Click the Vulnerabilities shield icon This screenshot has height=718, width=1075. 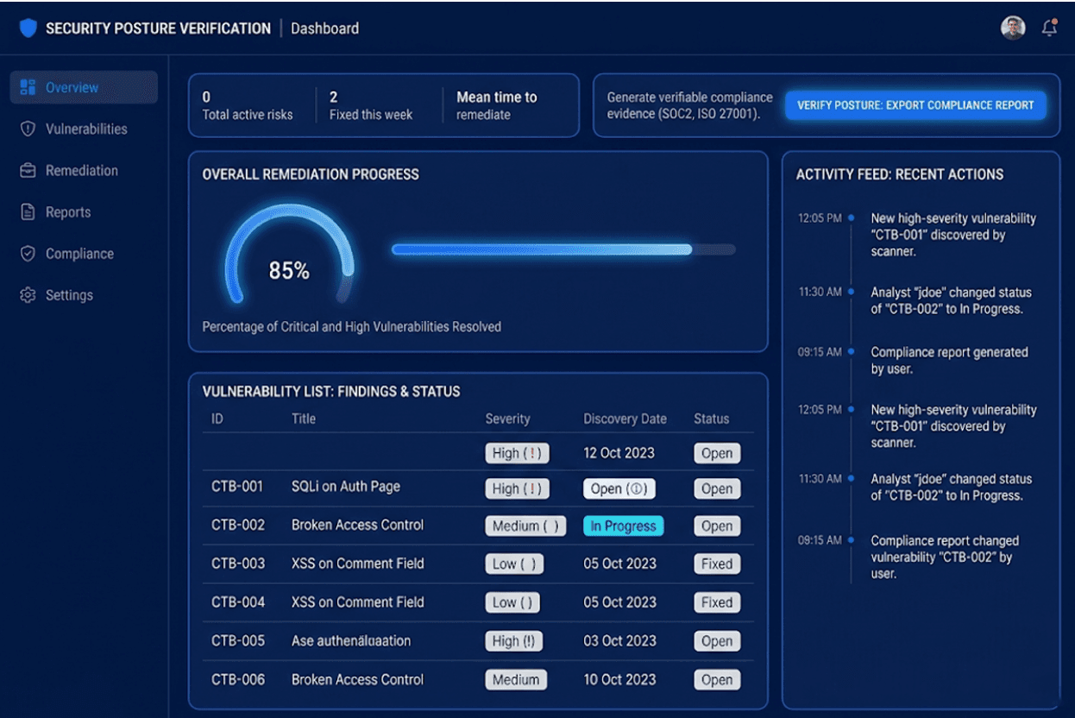(x=28, y=129)
